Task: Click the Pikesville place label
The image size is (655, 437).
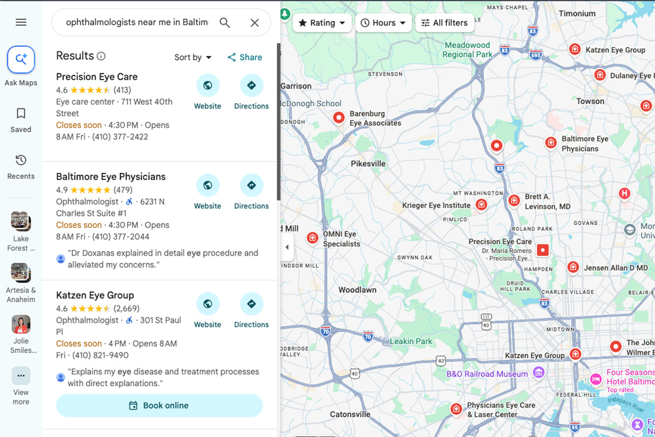Action: (x=368, y=164)
